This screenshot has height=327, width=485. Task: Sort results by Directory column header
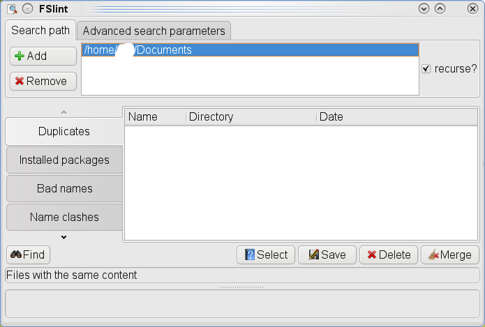tap(251, 117)
